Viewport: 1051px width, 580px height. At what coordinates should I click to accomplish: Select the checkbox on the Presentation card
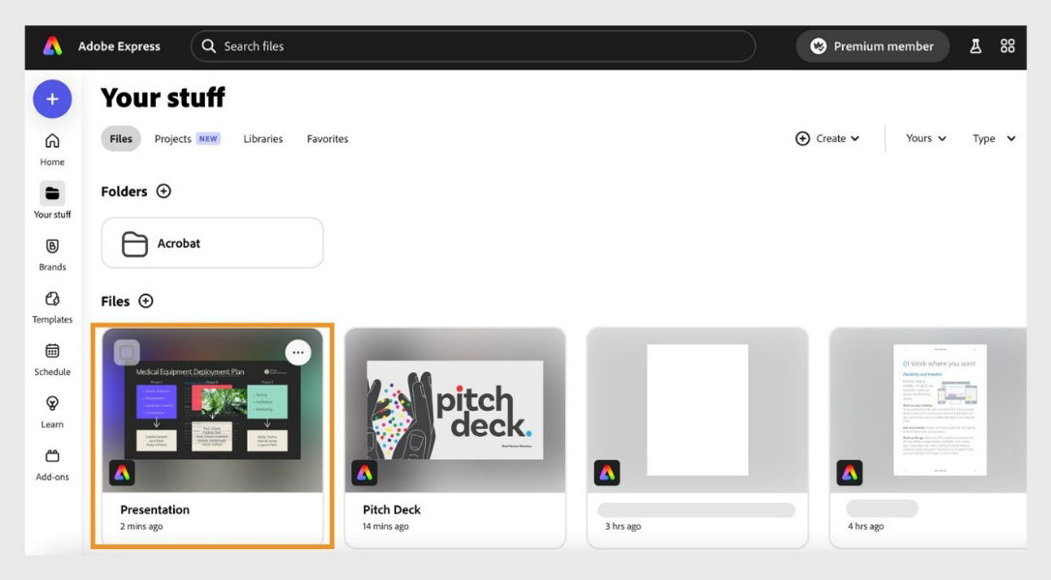(127, 352)
